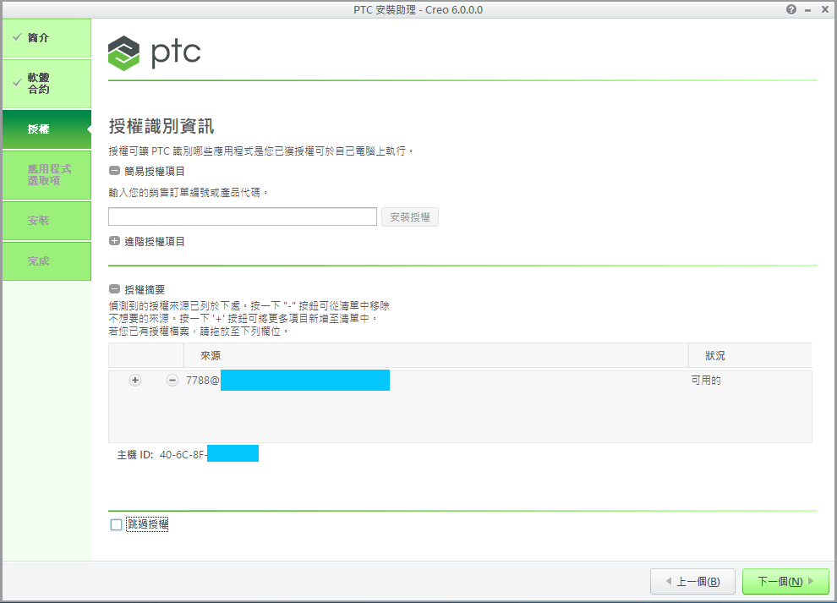
Task: Remove the 7788@ license source with '-' icon
Action: 170,380
